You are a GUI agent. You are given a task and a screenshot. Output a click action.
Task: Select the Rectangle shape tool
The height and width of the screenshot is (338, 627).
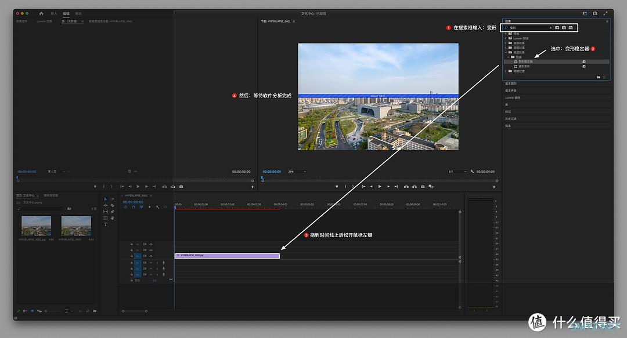point(106,218)
